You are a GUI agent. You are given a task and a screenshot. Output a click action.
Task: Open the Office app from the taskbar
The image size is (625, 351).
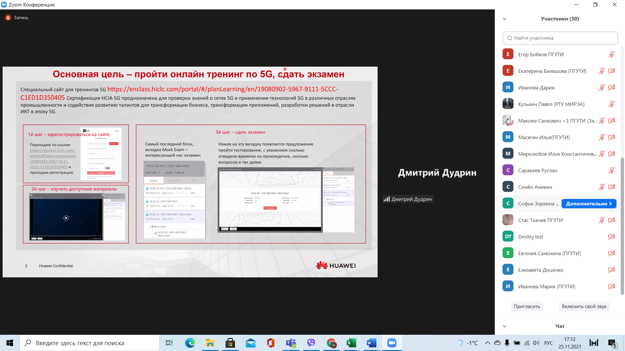(271, 343)
